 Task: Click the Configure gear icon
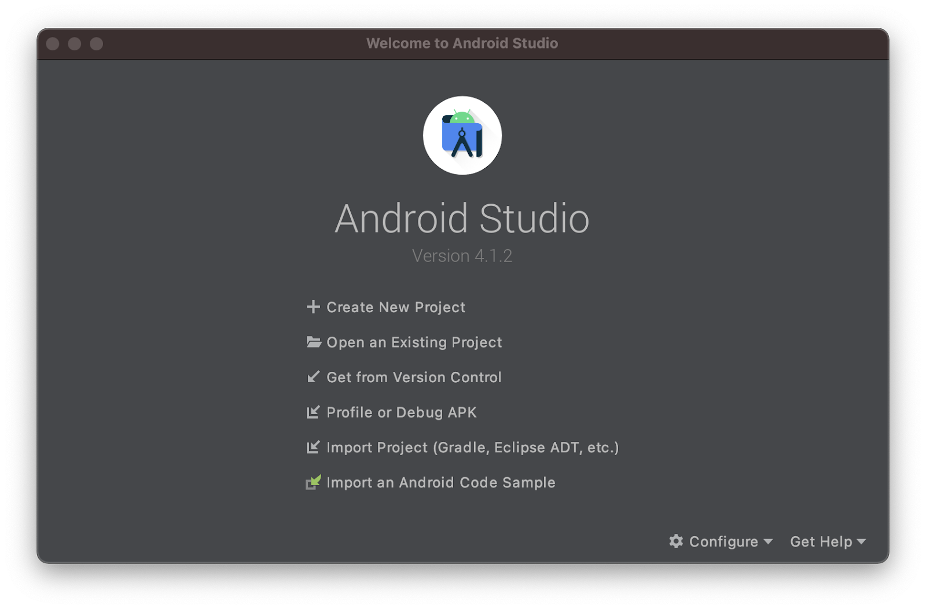tap(676, 541)
